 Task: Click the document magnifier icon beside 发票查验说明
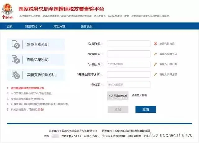point(16,44)
